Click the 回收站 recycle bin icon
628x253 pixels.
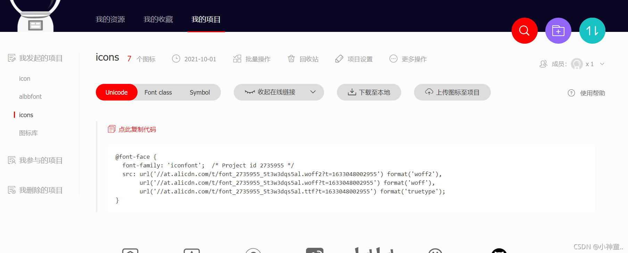(291, 59)
